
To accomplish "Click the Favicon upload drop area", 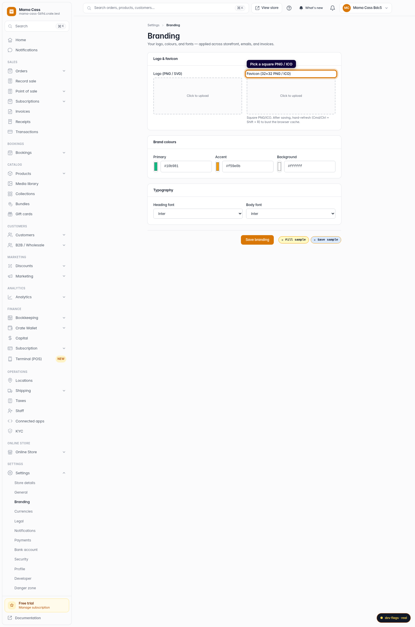I will (291, 96).
